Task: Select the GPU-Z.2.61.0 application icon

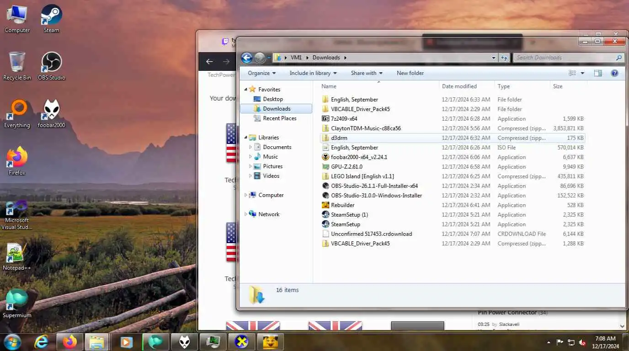Action: coord(325,167)
